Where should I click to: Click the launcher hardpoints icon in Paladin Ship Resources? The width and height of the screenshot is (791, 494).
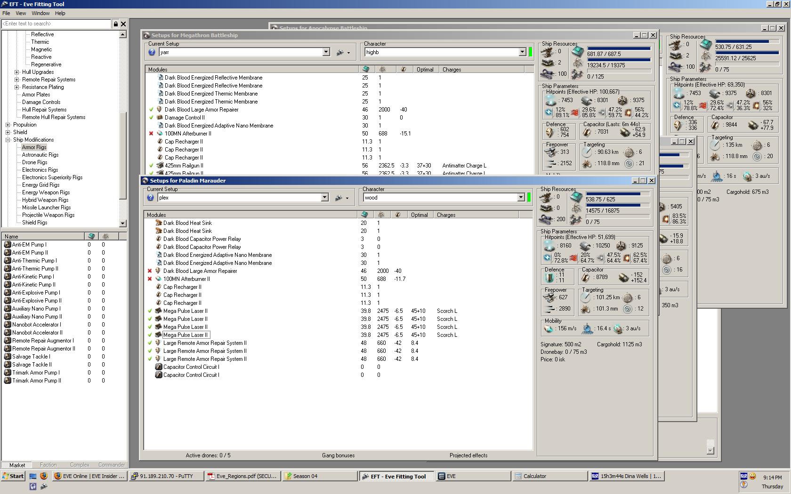(x=546, y=208)
